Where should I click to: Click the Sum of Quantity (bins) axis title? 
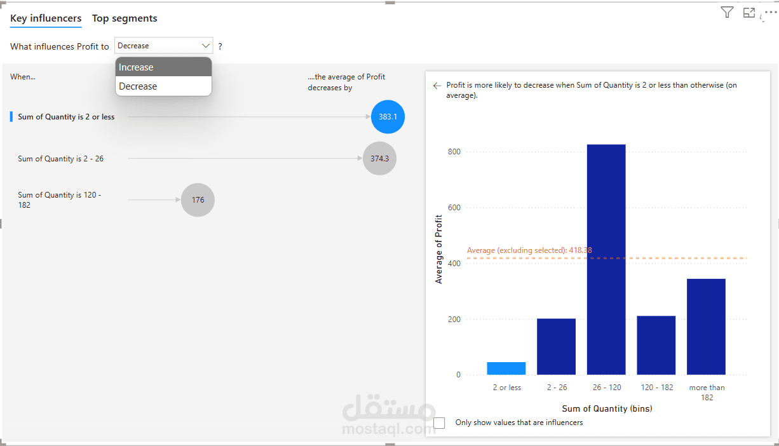click(x=607, y=409)
